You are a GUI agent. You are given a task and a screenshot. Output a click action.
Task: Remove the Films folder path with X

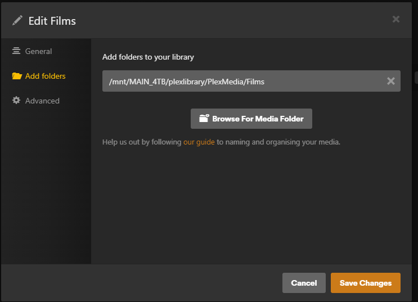tap(390, 81)
